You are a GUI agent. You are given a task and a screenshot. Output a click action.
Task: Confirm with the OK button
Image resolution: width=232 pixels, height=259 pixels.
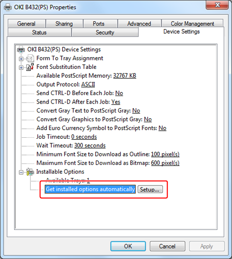128,246
